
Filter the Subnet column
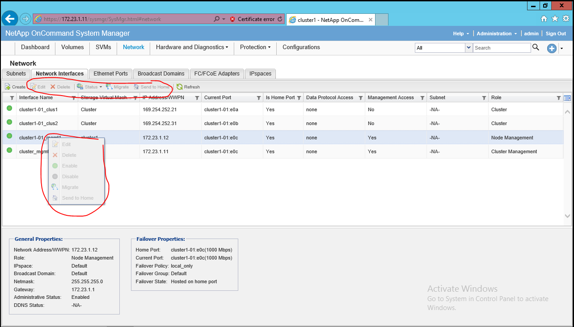(x=484, y=98)
